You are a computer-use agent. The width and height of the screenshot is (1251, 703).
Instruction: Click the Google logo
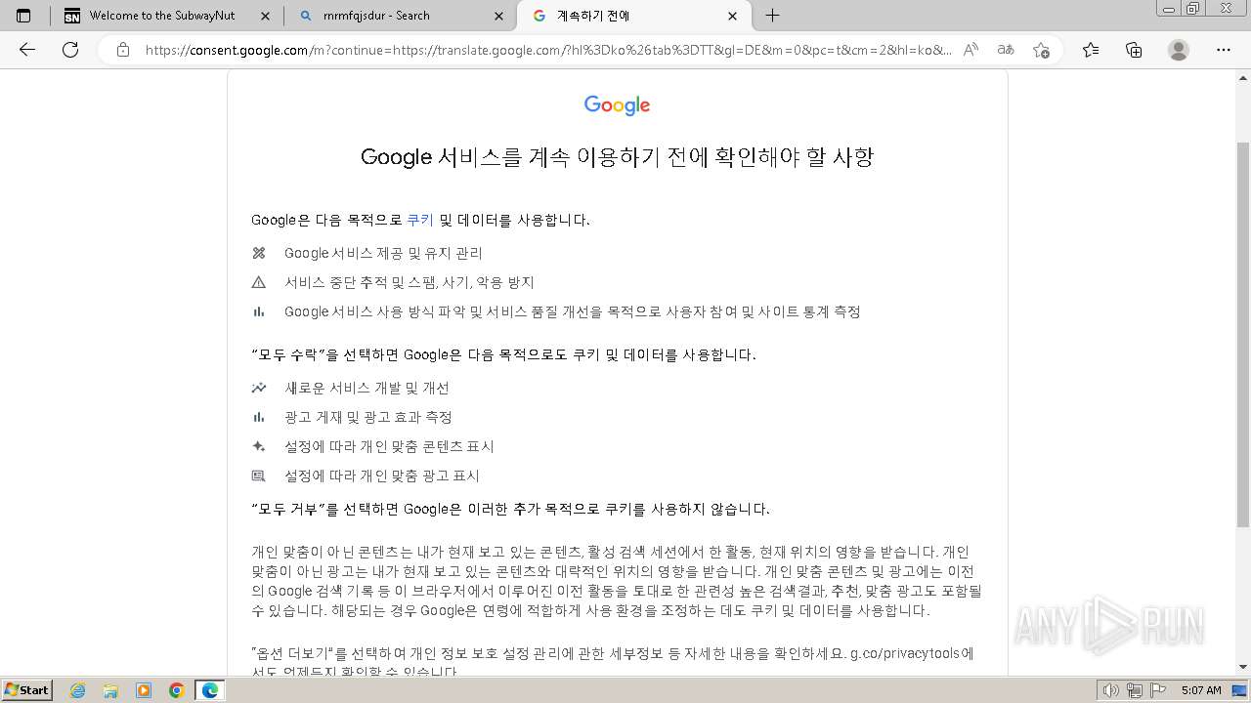pos(617,105)
